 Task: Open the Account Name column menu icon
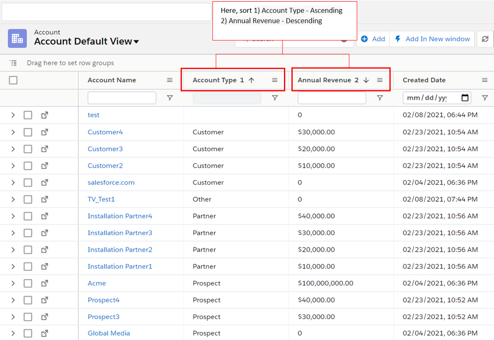click(170, 80)
